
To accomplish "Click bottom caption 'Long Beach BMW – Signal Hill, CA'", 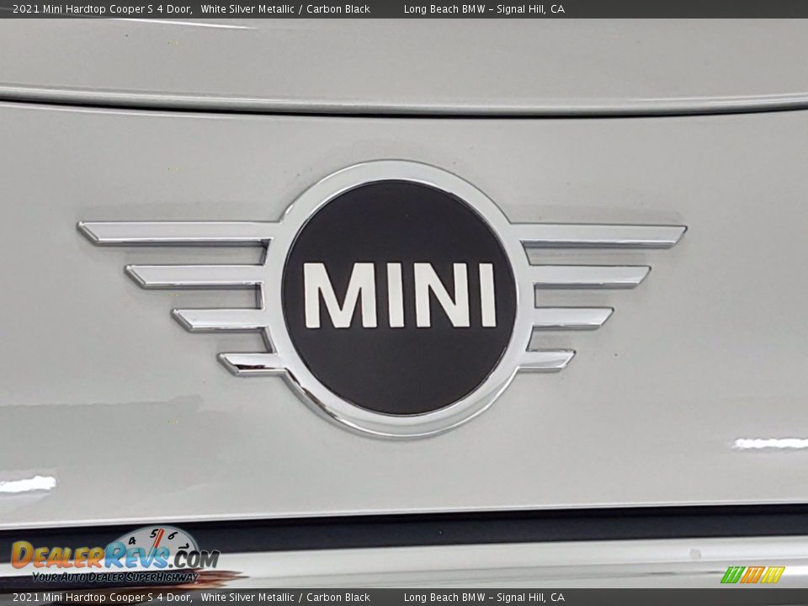I will (484, 598).
